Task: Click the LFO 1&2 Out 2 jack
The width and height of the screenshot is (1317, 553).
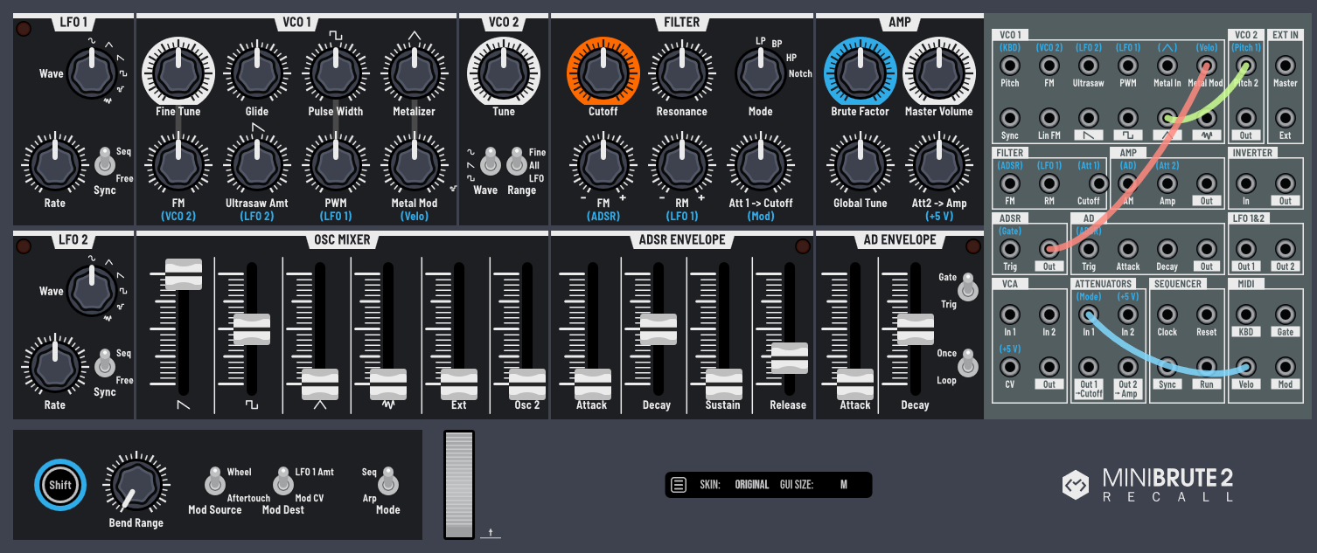Action: [1285, 249]
